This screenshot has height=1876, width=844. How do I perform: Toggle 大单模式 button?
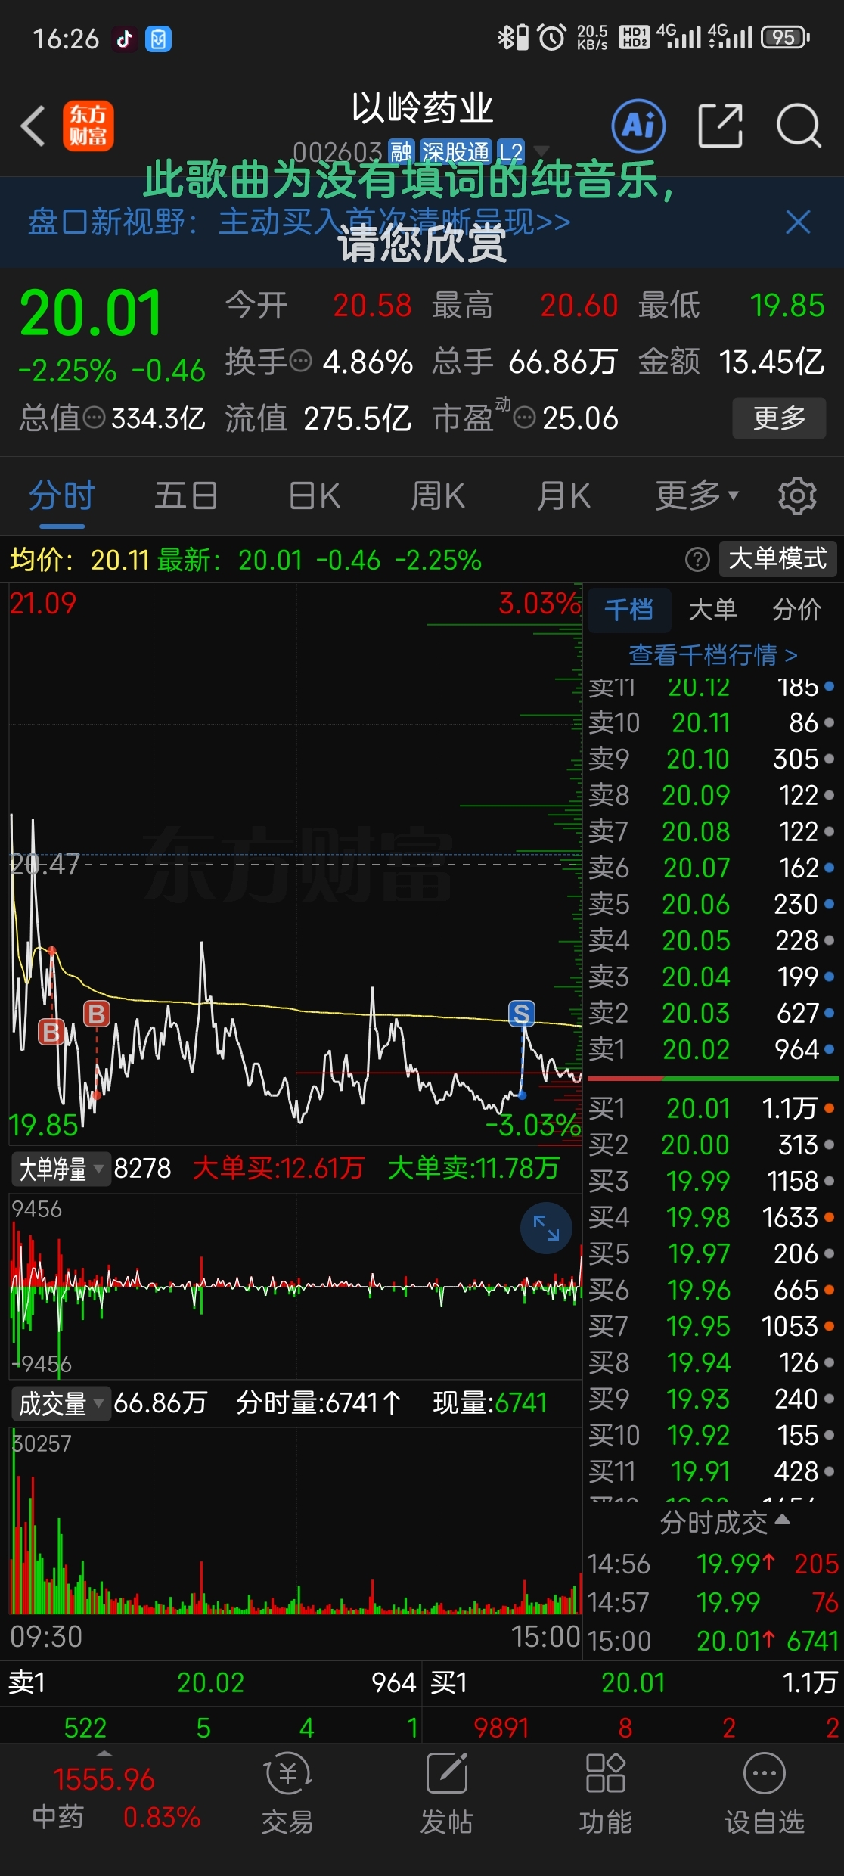point(777,559)
